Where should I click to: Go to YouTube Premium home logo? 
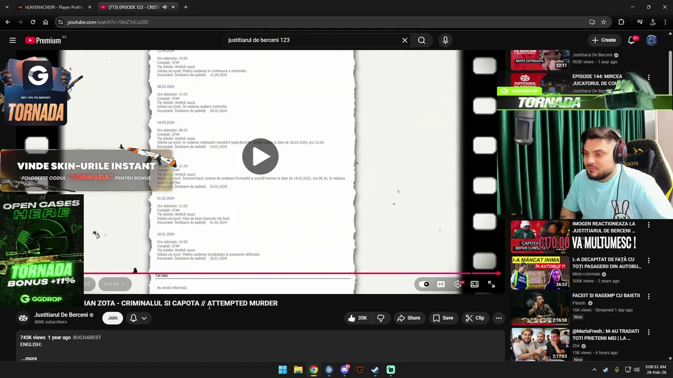(43, 40)
